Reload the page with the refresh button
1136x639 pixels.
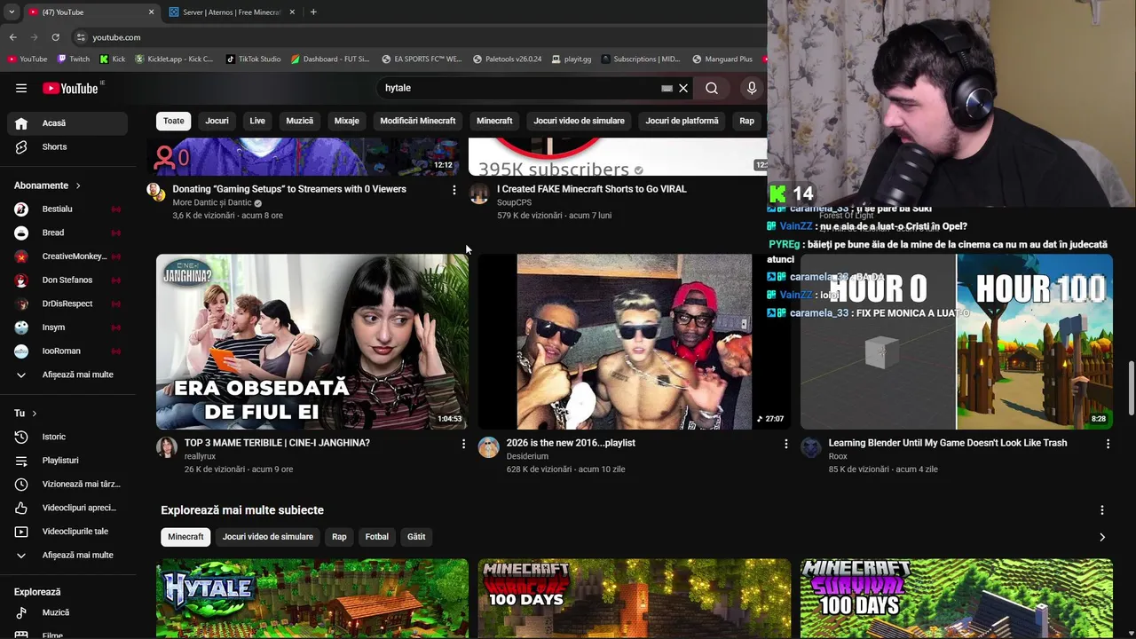click(55, 37)
